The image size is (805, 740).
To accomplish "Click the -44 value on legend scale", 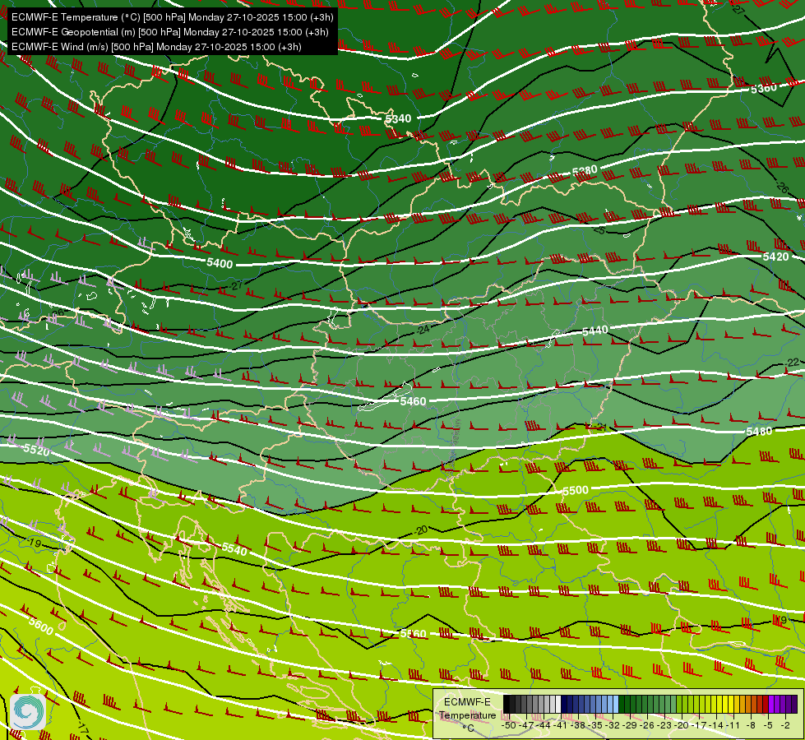I will [544, 725].
